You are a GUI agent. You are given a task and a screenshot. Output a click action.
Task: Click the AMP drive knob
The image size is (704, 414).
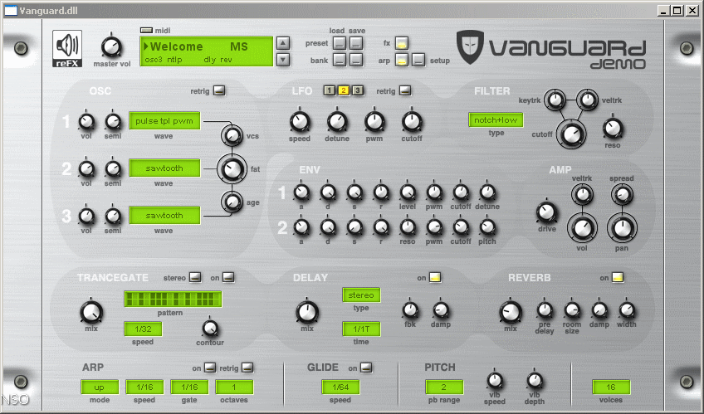[x=546, y=212]
